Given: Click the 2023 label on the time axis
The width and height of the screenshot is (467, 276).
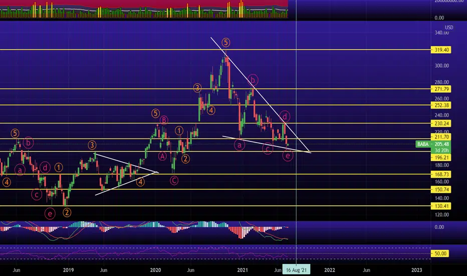Looking at the screenshot, I should click(416, 270).
